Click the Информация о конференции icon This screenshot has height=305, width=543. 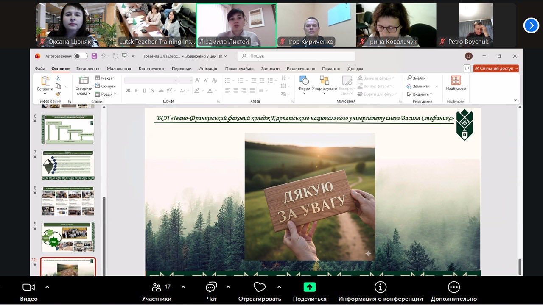click(380, 287)
